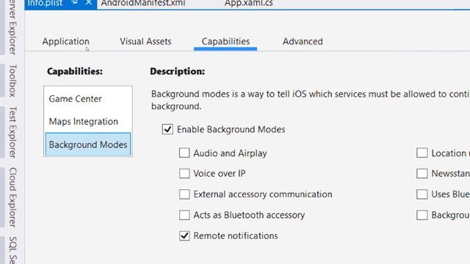The height and width of the screenshot is (264, 470).
Task: Go to the Advanced tab
Action: [x=303, y=41]
